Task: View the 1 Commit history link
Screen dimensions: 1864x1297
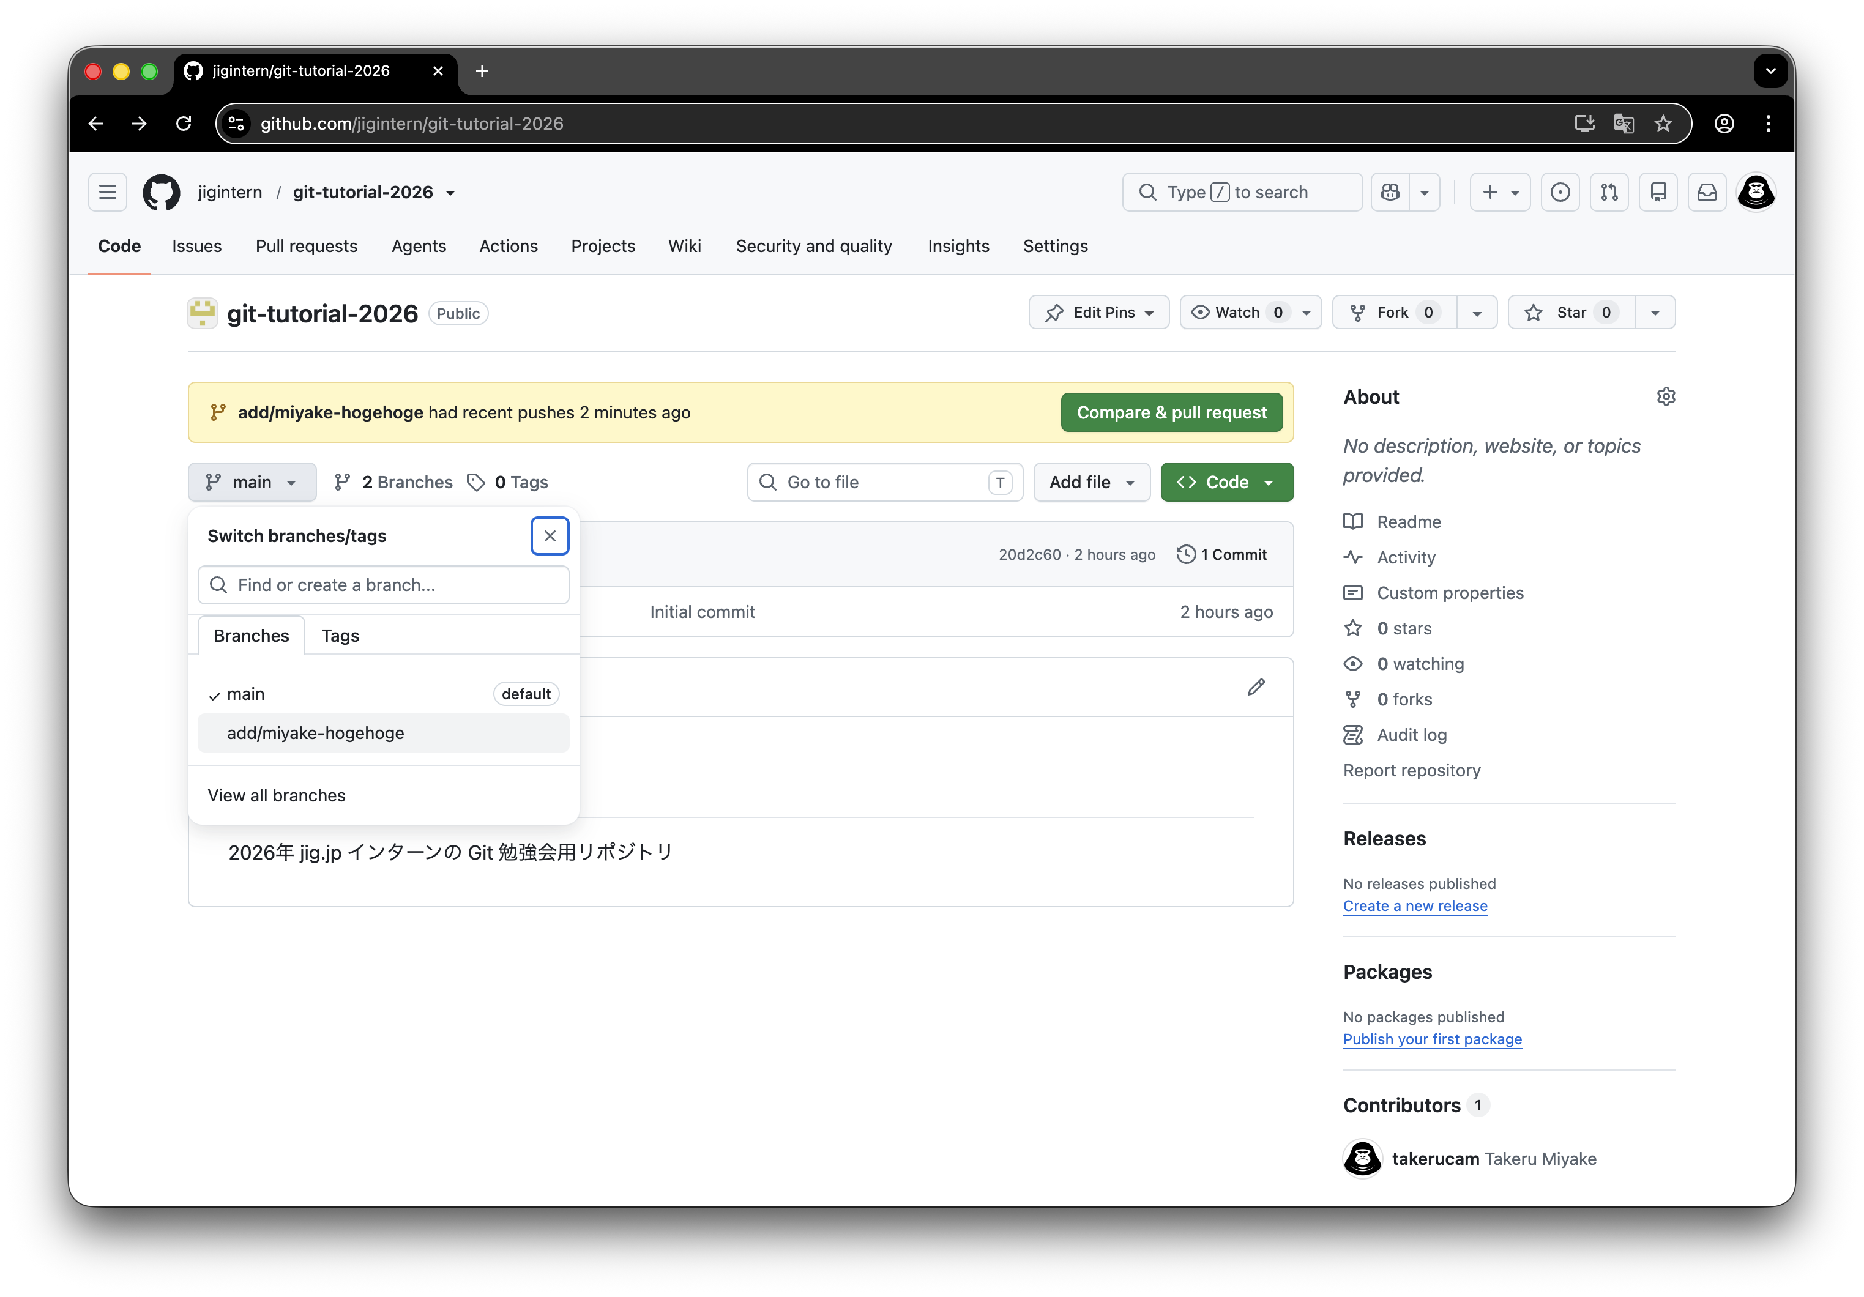Action: tap(1222, 555)
